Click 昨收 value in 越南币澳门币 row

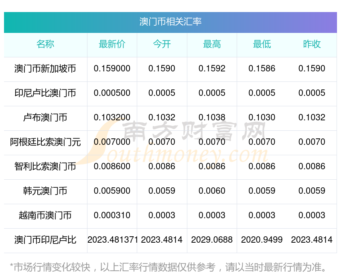pyautogui.click(x=312, y=215)
